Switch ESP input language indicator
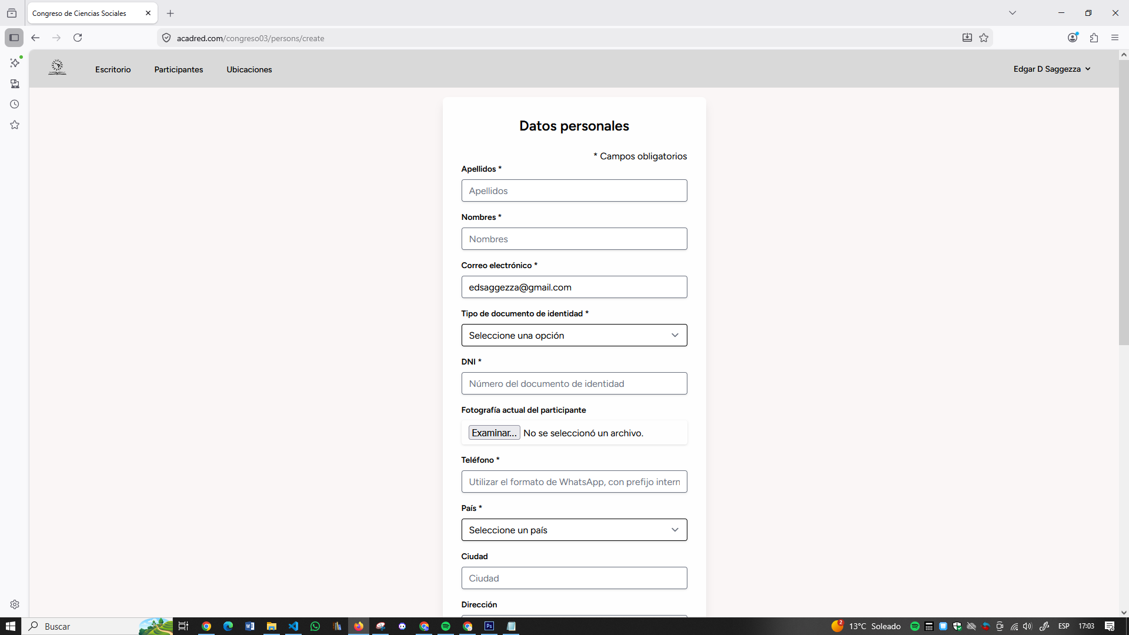 1064,626
